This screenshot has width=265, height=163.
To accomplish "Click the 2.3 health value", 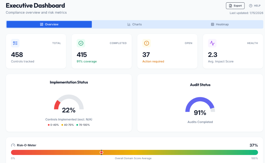I will (213, 55).
